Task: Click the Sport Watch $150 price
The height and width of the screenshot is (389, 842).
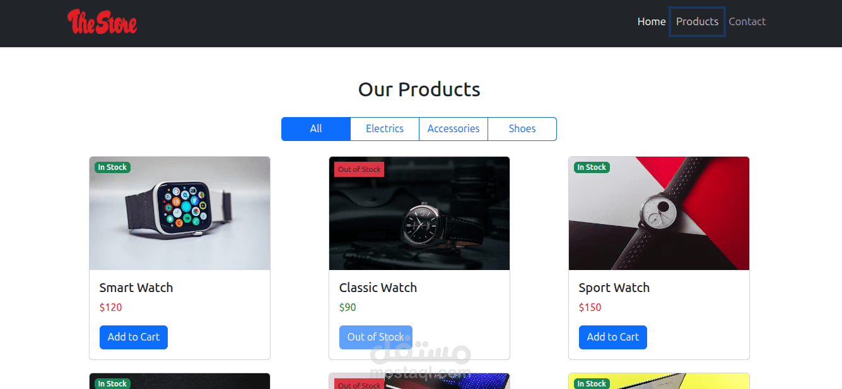Action: coord(590,308)
